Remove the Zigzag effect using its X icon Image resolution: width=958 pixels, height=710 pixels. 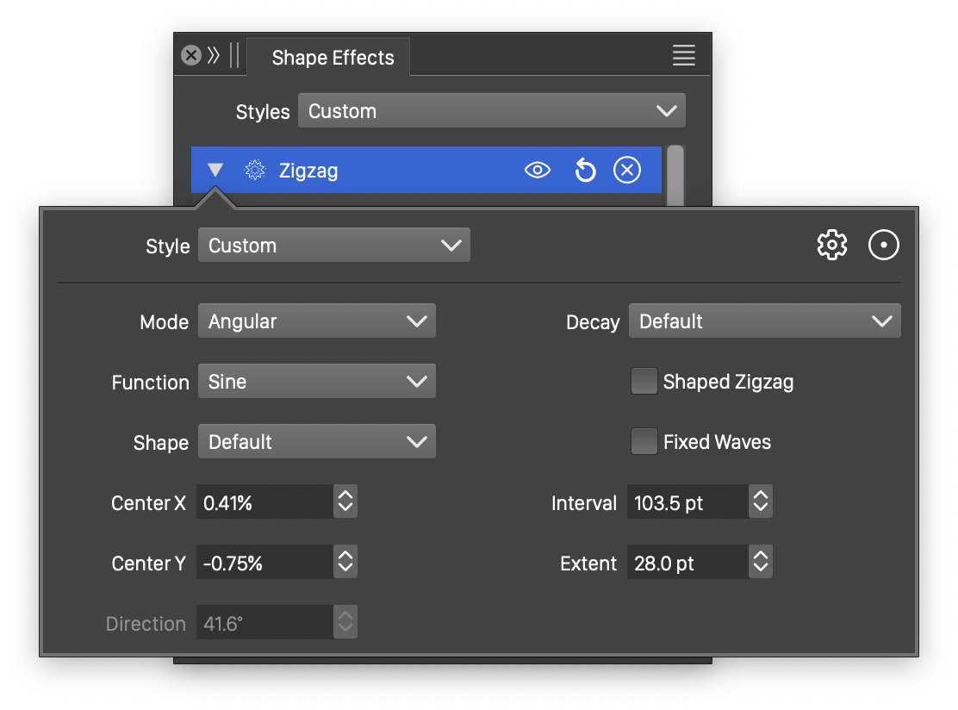626,171
